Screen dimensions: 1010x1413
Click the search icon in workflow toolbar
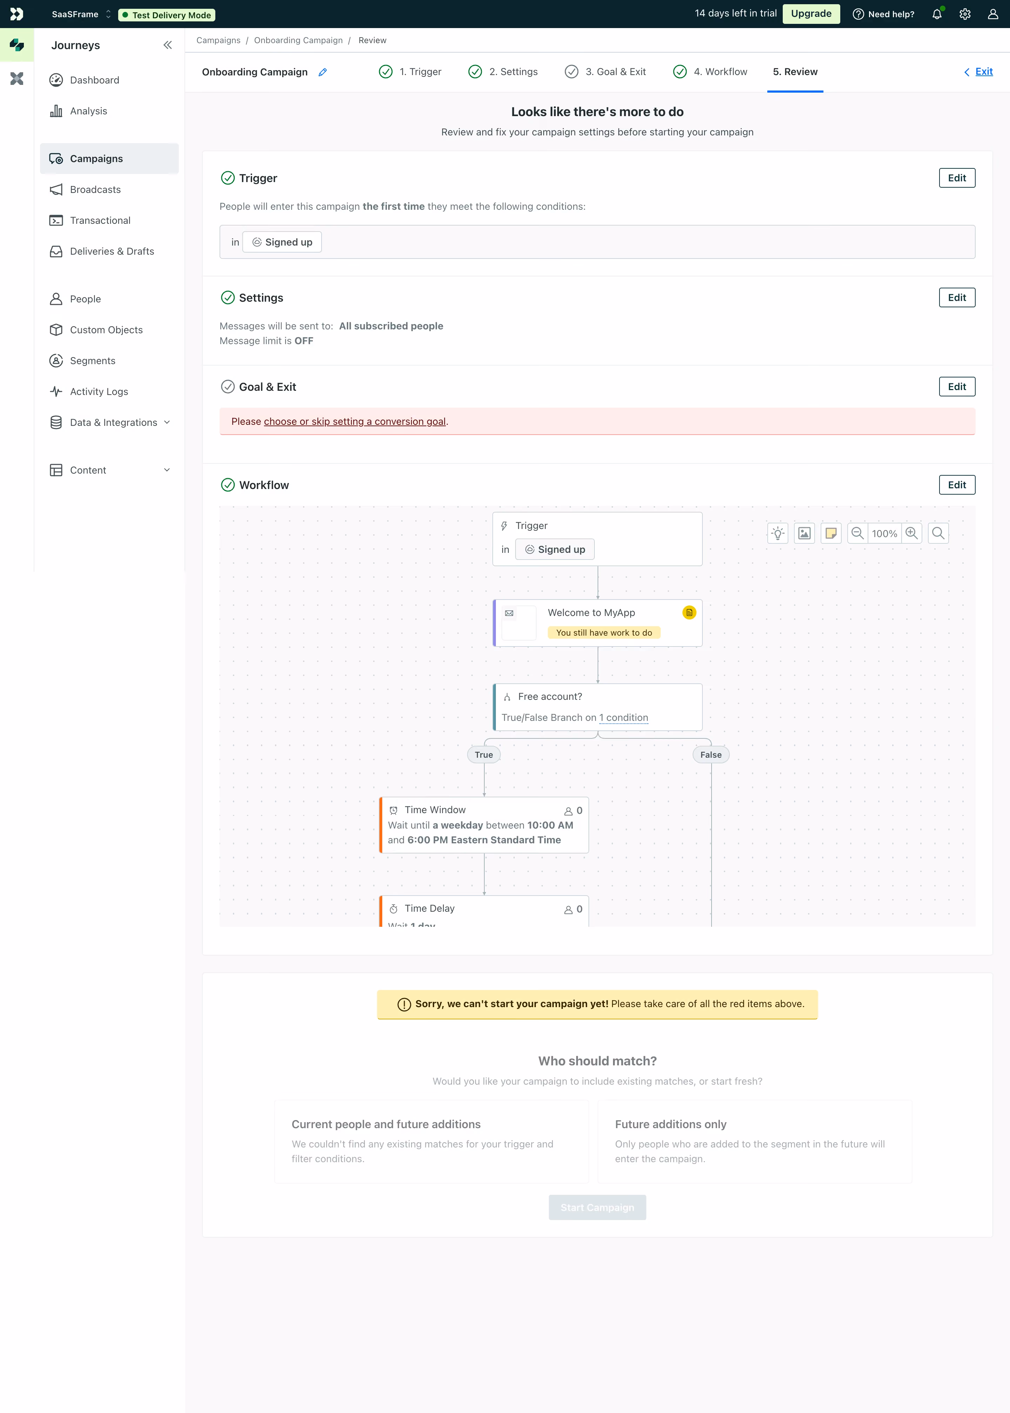click(x=938, y=533)
